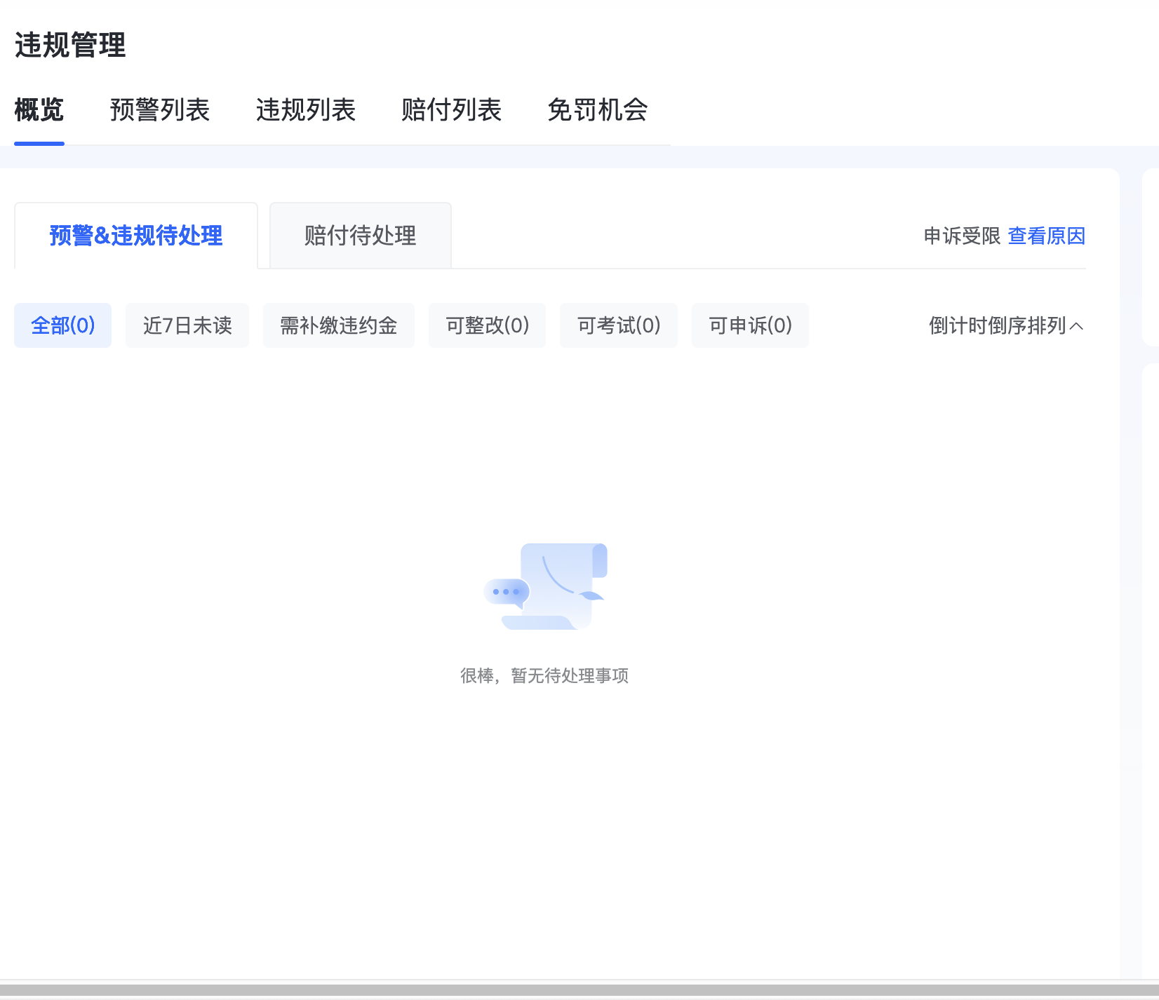Click the 很棒，暂无待处理事项 message text
This screenshot has width=1159, height=1000.
[x=544, y=675]
